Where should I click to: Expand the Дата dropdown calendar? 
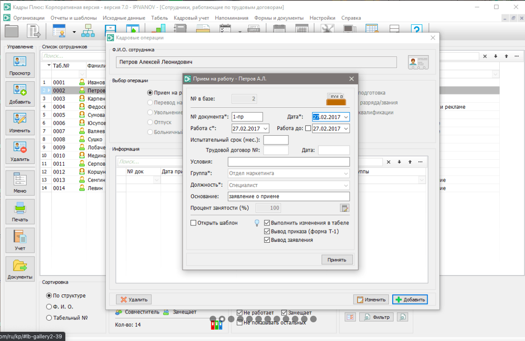tap(346, 117)
